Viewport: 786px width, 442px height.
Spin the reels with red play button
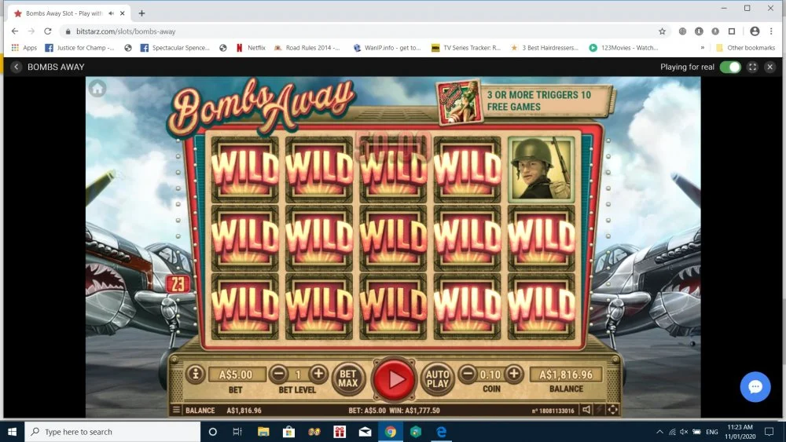[394, 379]
